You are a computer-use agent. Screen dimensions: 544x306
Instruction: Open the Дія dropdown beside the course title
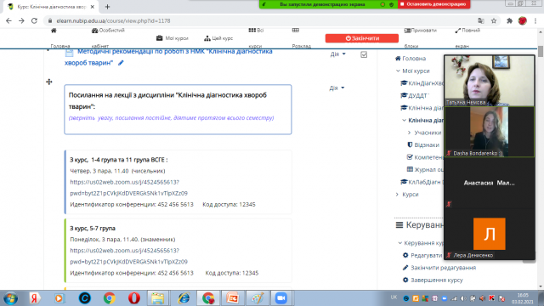(338, 54)
